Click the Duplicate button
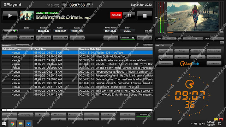This screenshot has width=226, height=127. click(x=91, y=119)
